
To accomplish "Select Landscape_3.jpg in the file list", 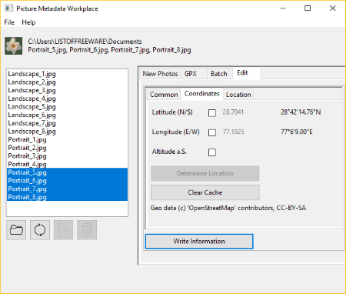I will point(67,90).
